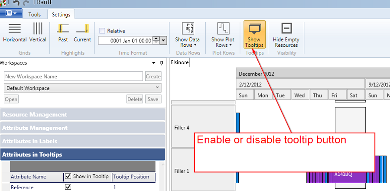This screenshot has width=390, height=191.
Task: Toggle Horizontal grid lines
Action: (15, 32)
